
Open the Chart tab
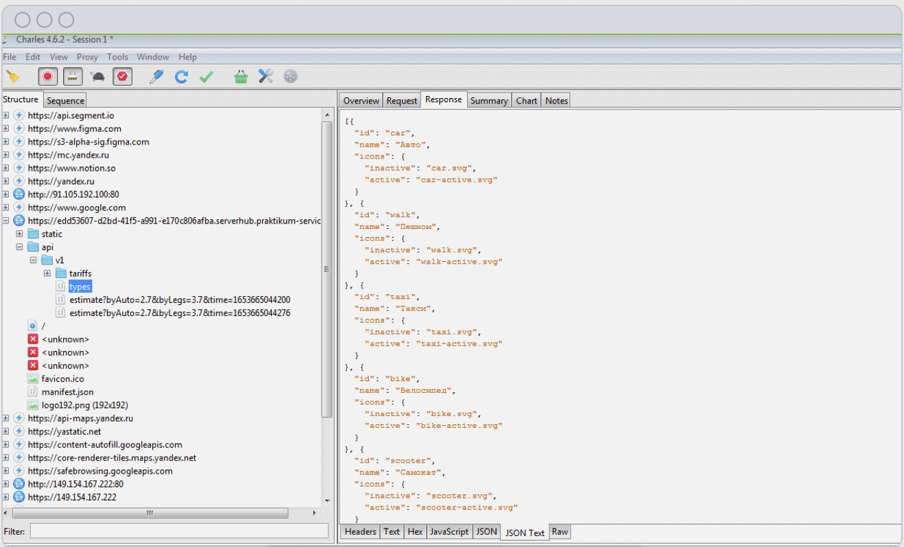pyautogui.click(x=527, y=101)
